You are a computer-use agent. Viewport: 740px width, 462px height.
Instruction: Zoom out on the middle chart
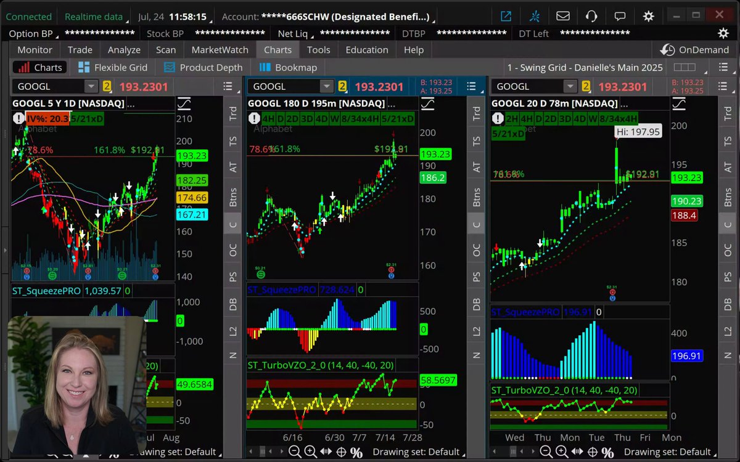point(295,453)
